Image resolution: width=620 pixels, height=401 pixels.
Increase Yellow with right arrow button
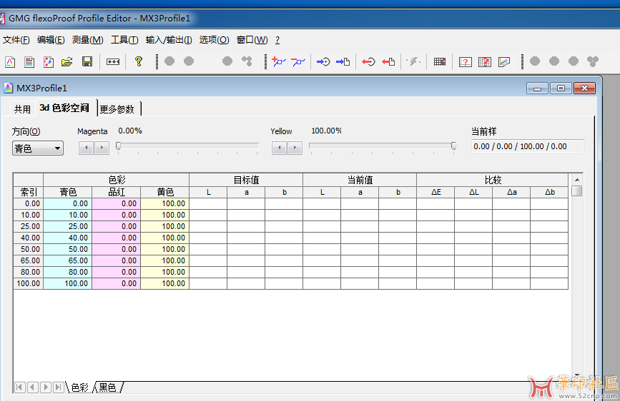click(295, 148)
